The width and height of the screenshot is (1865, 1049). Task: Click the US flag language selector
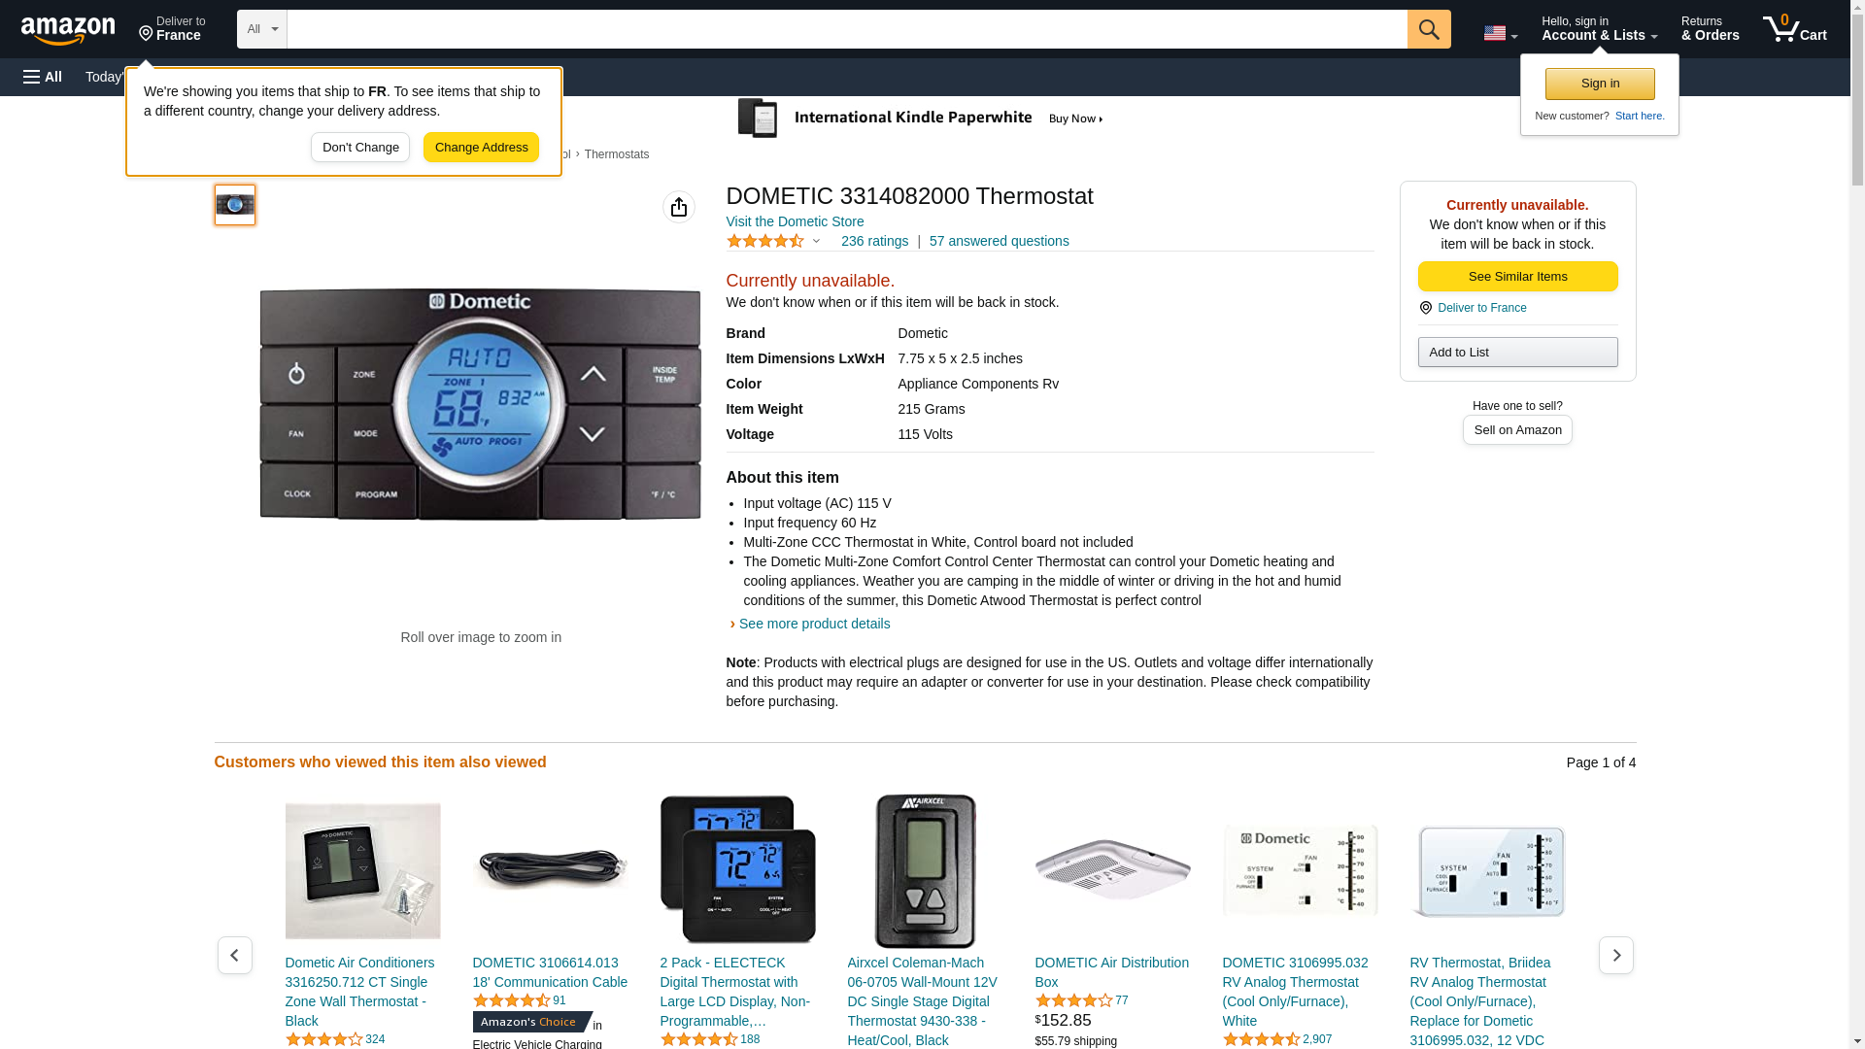(1500, 33)
